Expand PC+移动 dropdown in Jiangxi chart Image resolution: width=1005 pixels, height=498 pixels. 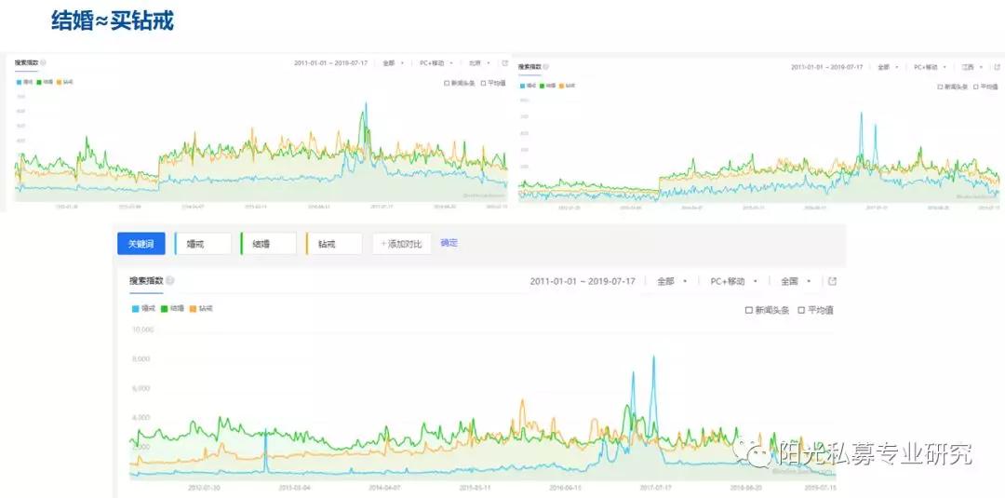931,67
